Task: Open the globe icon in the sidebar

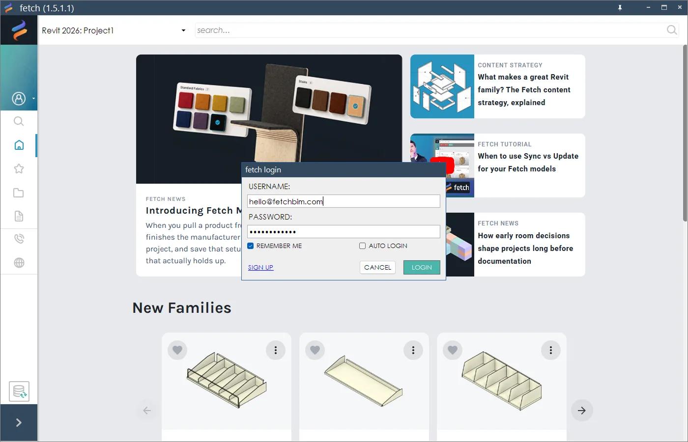Action: click(x=19, y=263)
